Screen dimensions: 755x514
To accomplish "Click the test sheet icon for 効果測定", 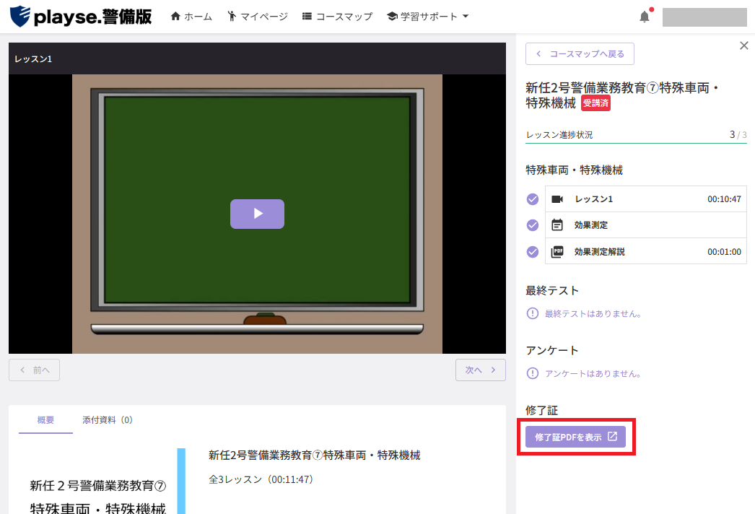I will pyautogui.click(x=557, y=225).
